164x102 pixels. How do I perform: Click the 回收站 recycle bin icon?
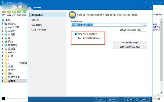[x=6, y=49]
